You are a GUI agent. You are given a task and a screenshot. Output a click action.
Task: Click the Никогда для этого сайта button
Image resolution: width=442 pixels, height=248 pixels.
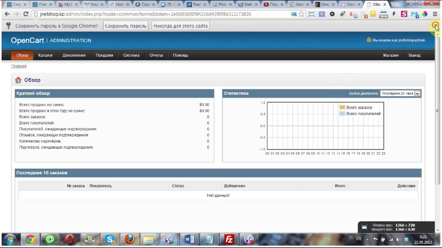click(x=181, y=26)
